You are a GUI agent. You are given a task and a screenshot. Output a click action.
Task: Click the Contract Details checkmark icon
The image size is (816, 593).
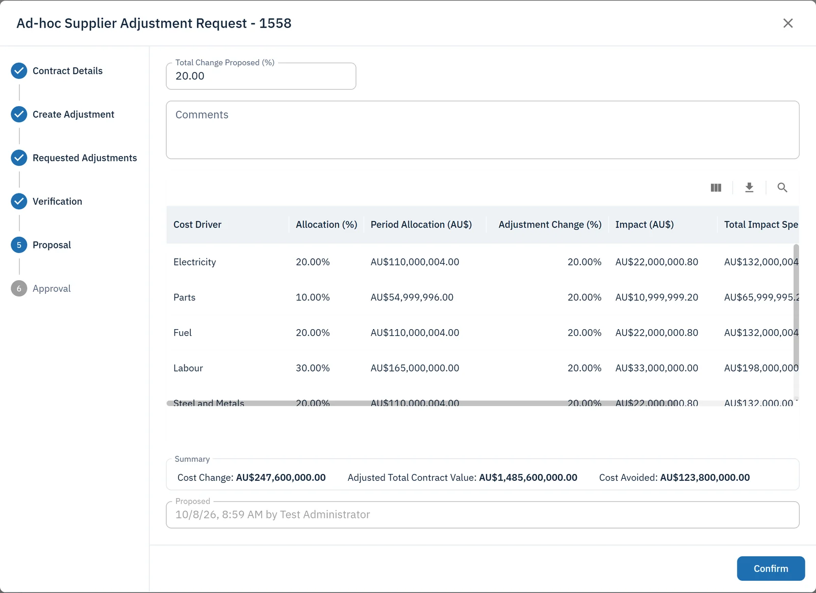19,71
